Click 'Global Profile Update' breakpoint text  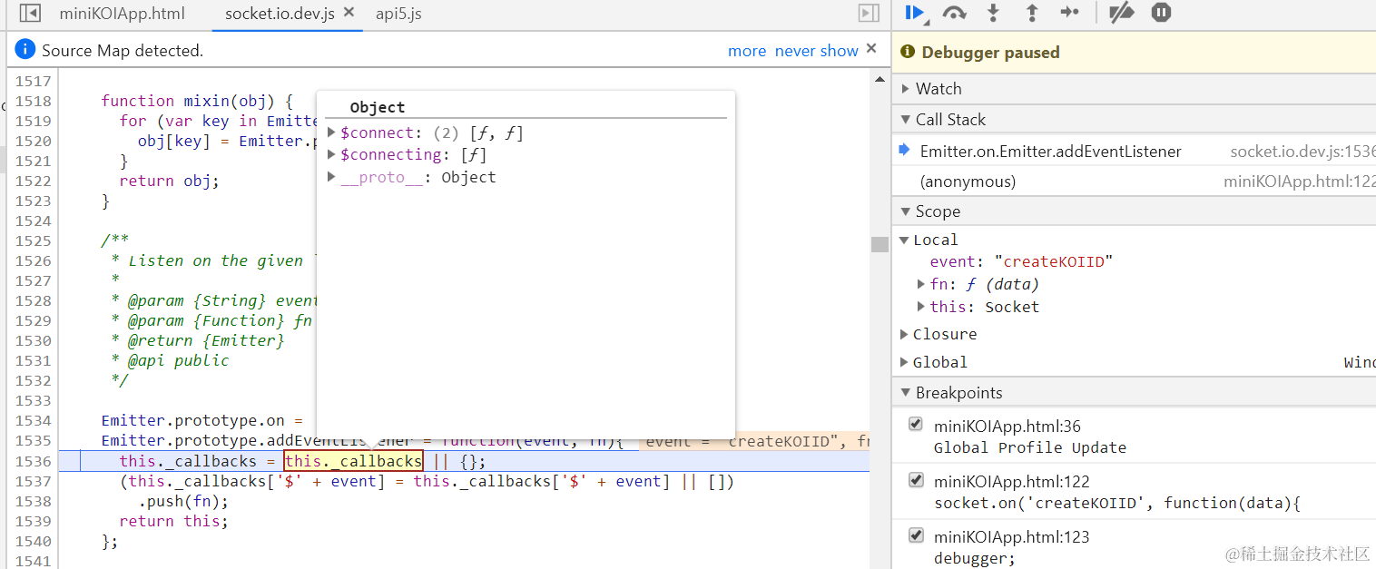(1029, 447)
